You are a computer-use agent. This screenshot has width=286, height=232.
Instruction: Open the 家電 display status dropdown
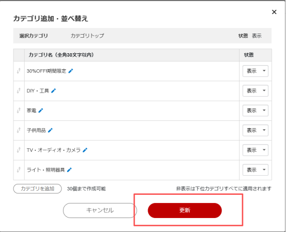pos(256,111)
